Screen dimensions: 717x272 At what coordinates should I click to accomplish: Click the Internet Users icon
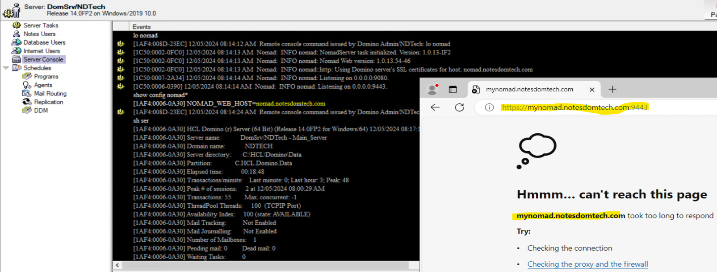[17, 51]
